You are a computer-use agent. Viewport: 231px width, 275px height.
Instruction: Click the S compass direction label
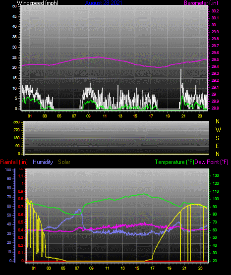pos(217,138)
